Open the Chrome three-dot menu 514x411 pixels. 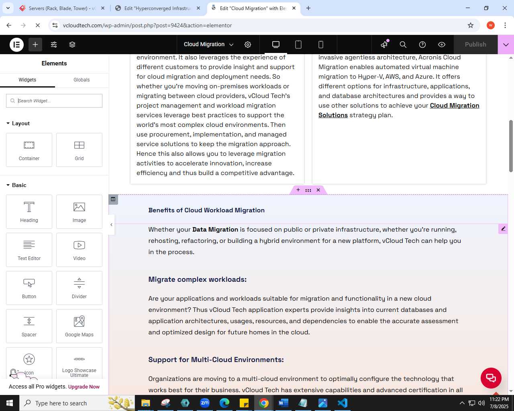tap(505, 25)
